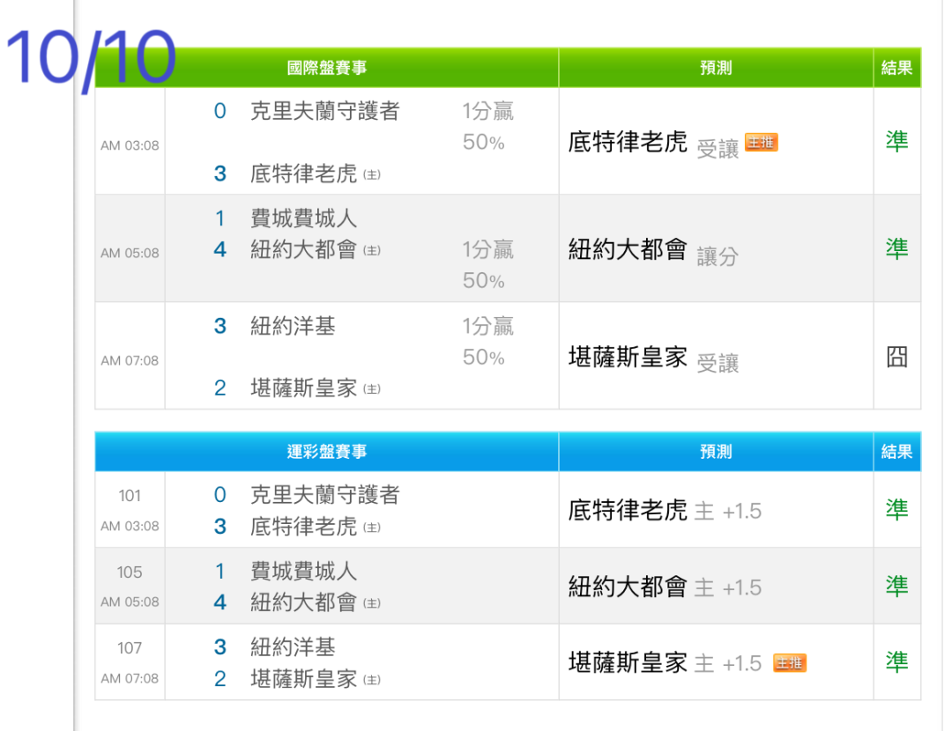Click the AM 05:08 time under game 105
Viewport: 952px width, 731px height.
[x=130, y=602]
